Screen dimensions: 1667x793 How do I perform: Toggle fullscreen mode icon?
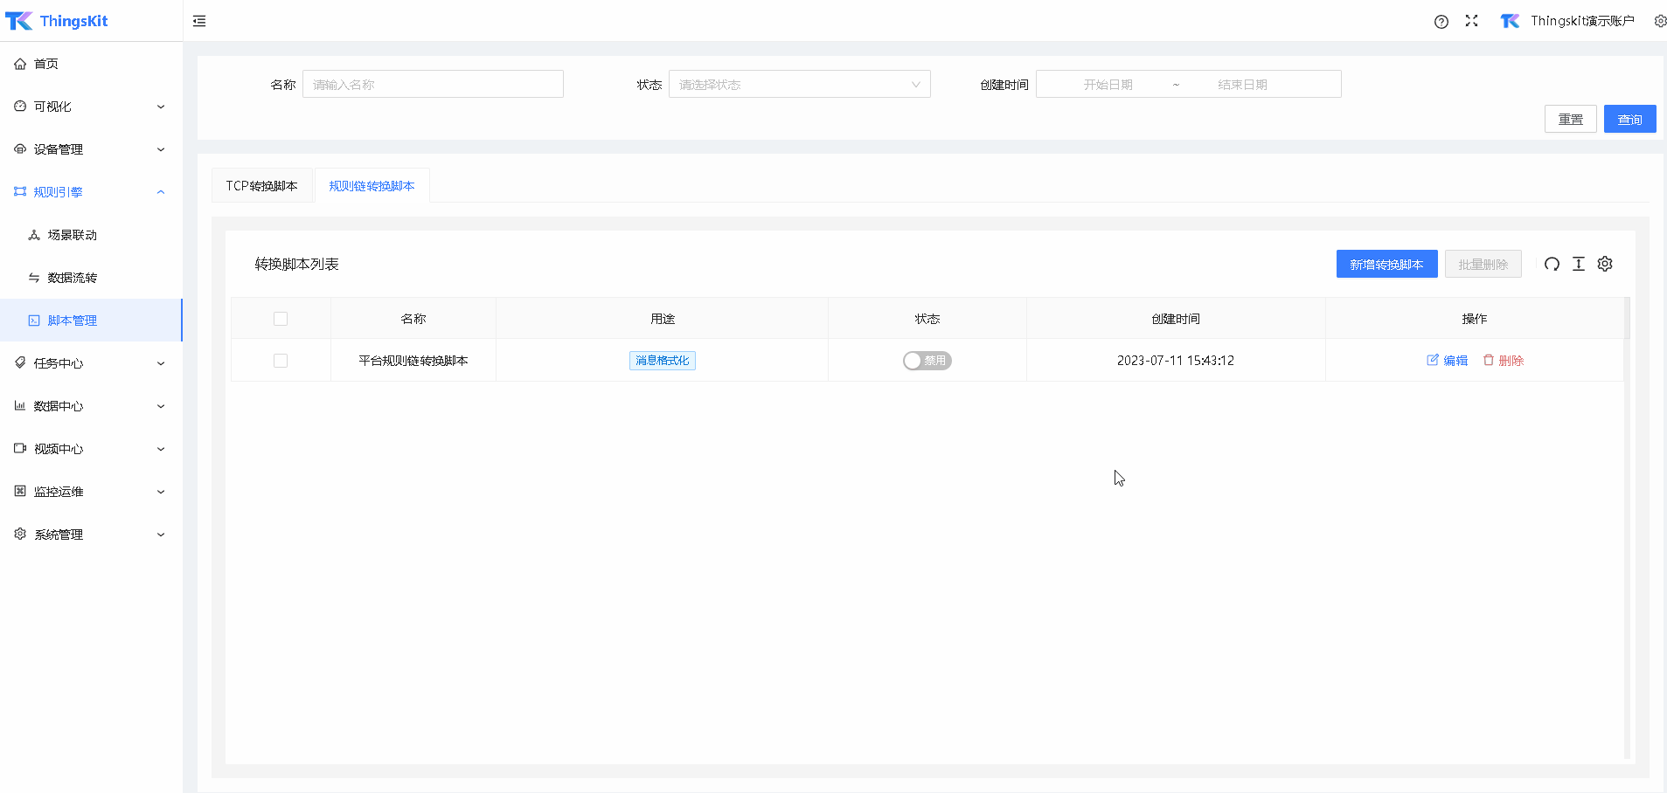(1472, 21)
